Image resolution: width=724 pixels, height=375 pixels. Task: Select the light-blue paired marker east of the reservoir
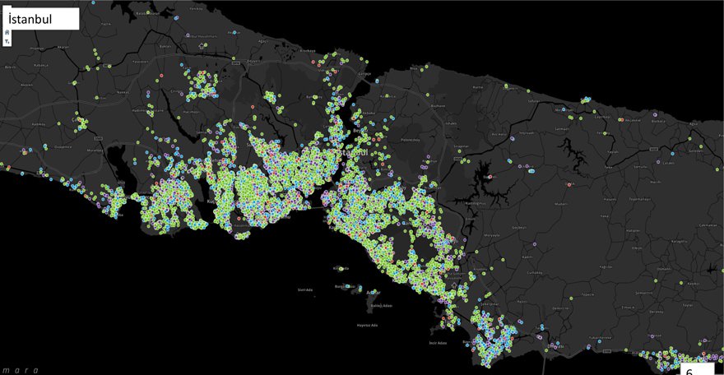[532, 171]
